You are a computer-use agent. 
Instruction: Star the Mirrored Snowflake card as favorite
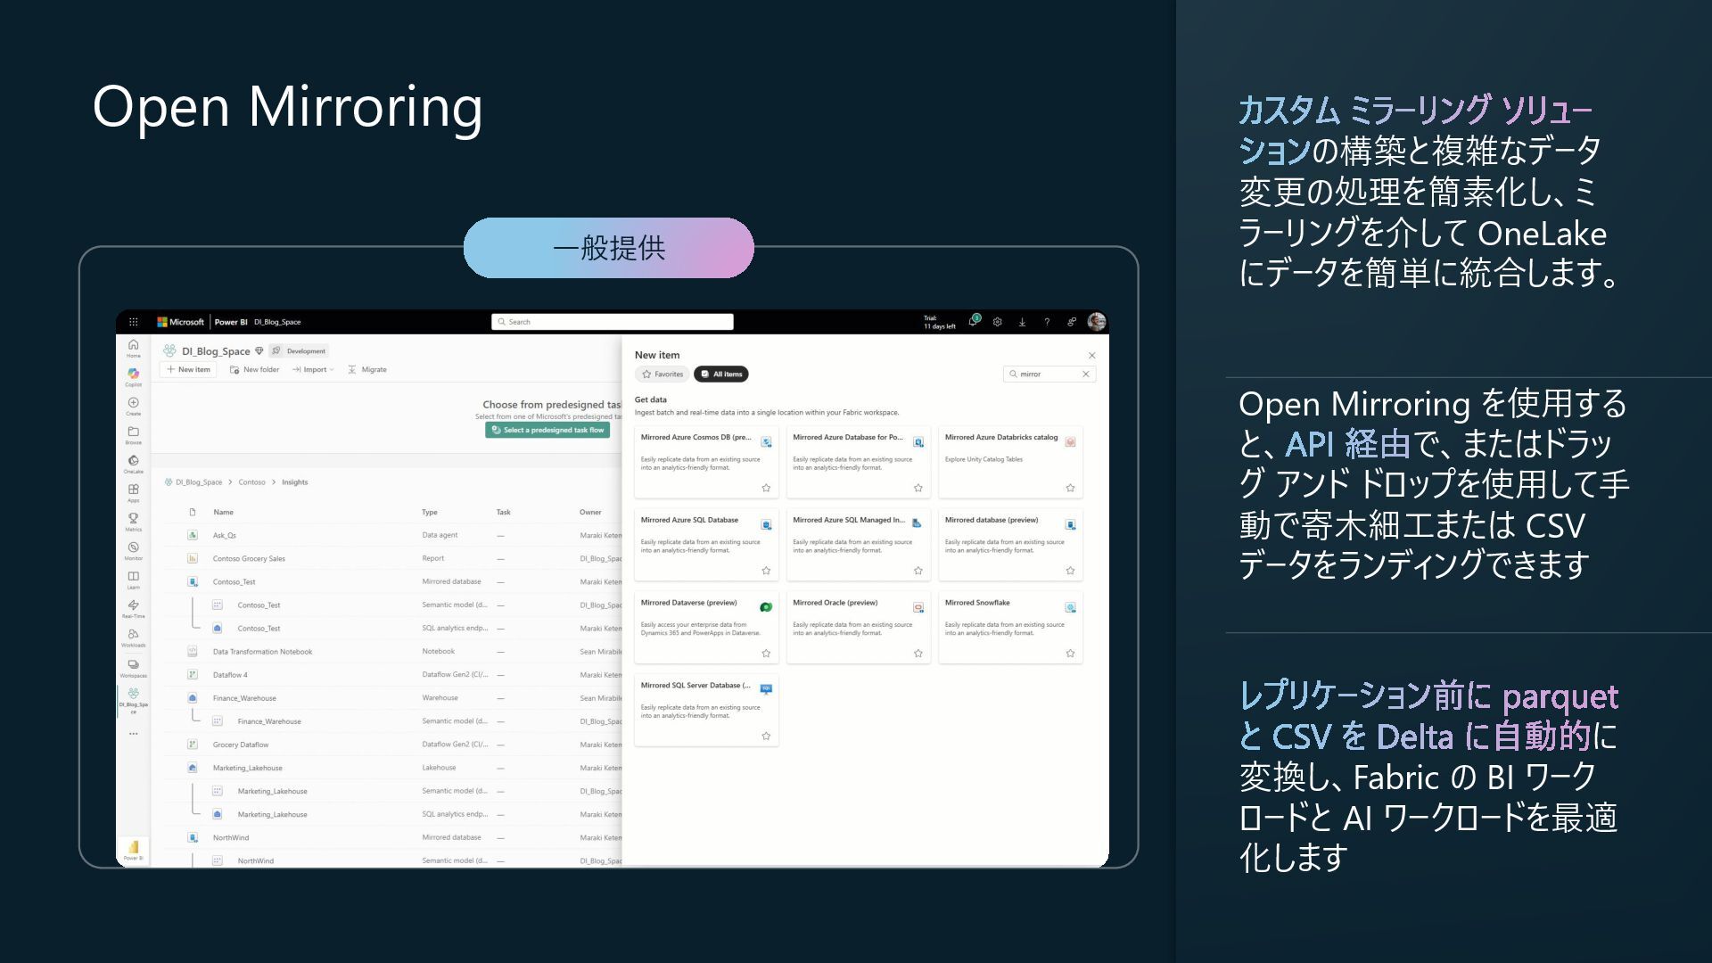tap(1070, 654)
